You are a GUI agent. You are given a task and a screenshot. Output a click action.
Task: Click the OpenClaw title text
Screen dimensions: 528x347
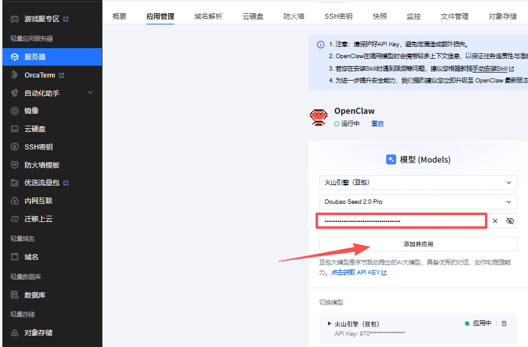point(354,111)
